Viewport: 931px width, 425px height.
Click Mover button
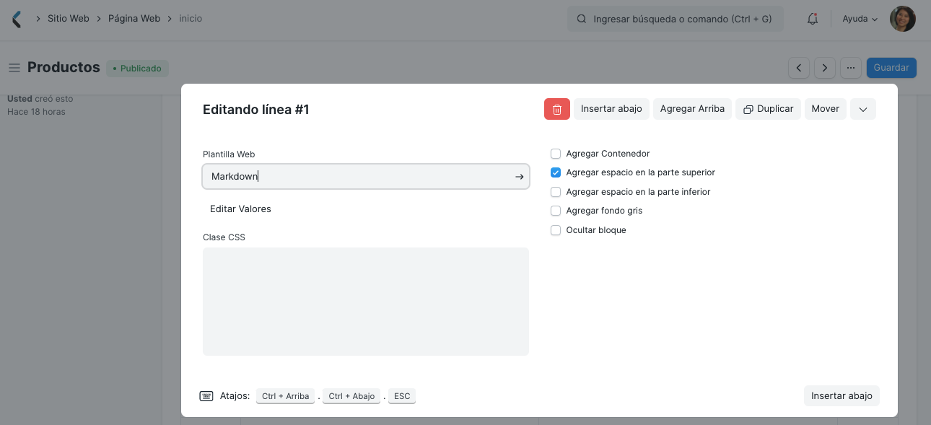pos(825,109)
